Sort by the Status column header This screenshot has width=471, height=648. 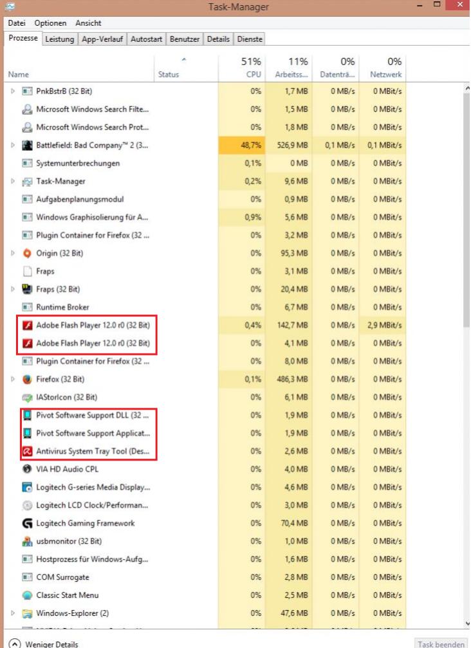click(x=186, y=68)
